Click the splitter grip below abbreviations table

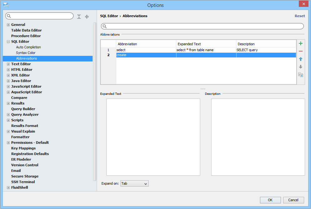click(x=203, y=89)
